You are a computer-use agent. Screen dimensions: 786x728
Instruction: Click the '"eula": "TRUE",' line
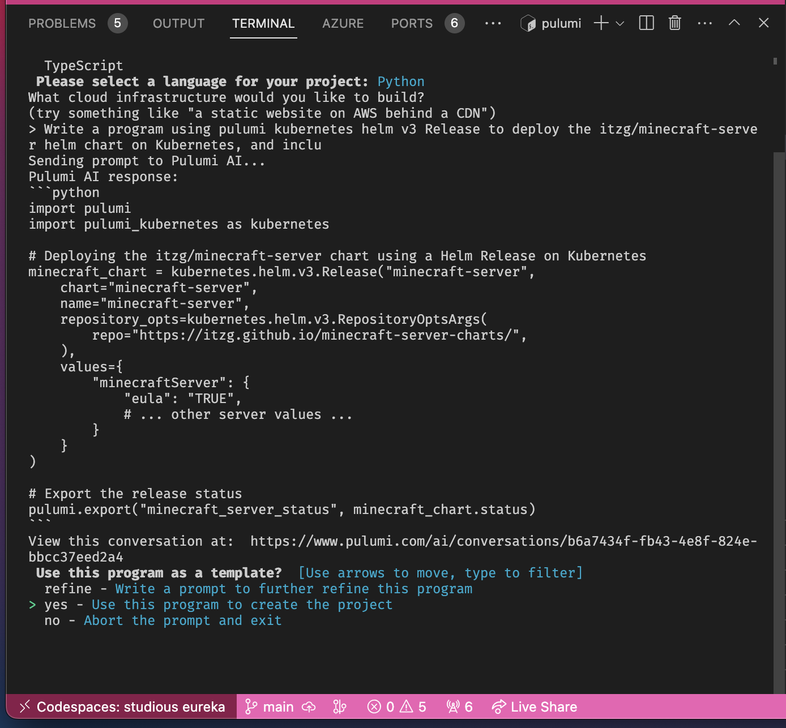(x=182, y=399)
